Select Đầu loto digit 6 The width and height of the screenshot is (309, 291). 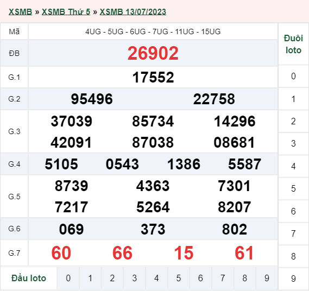[200, 278]
